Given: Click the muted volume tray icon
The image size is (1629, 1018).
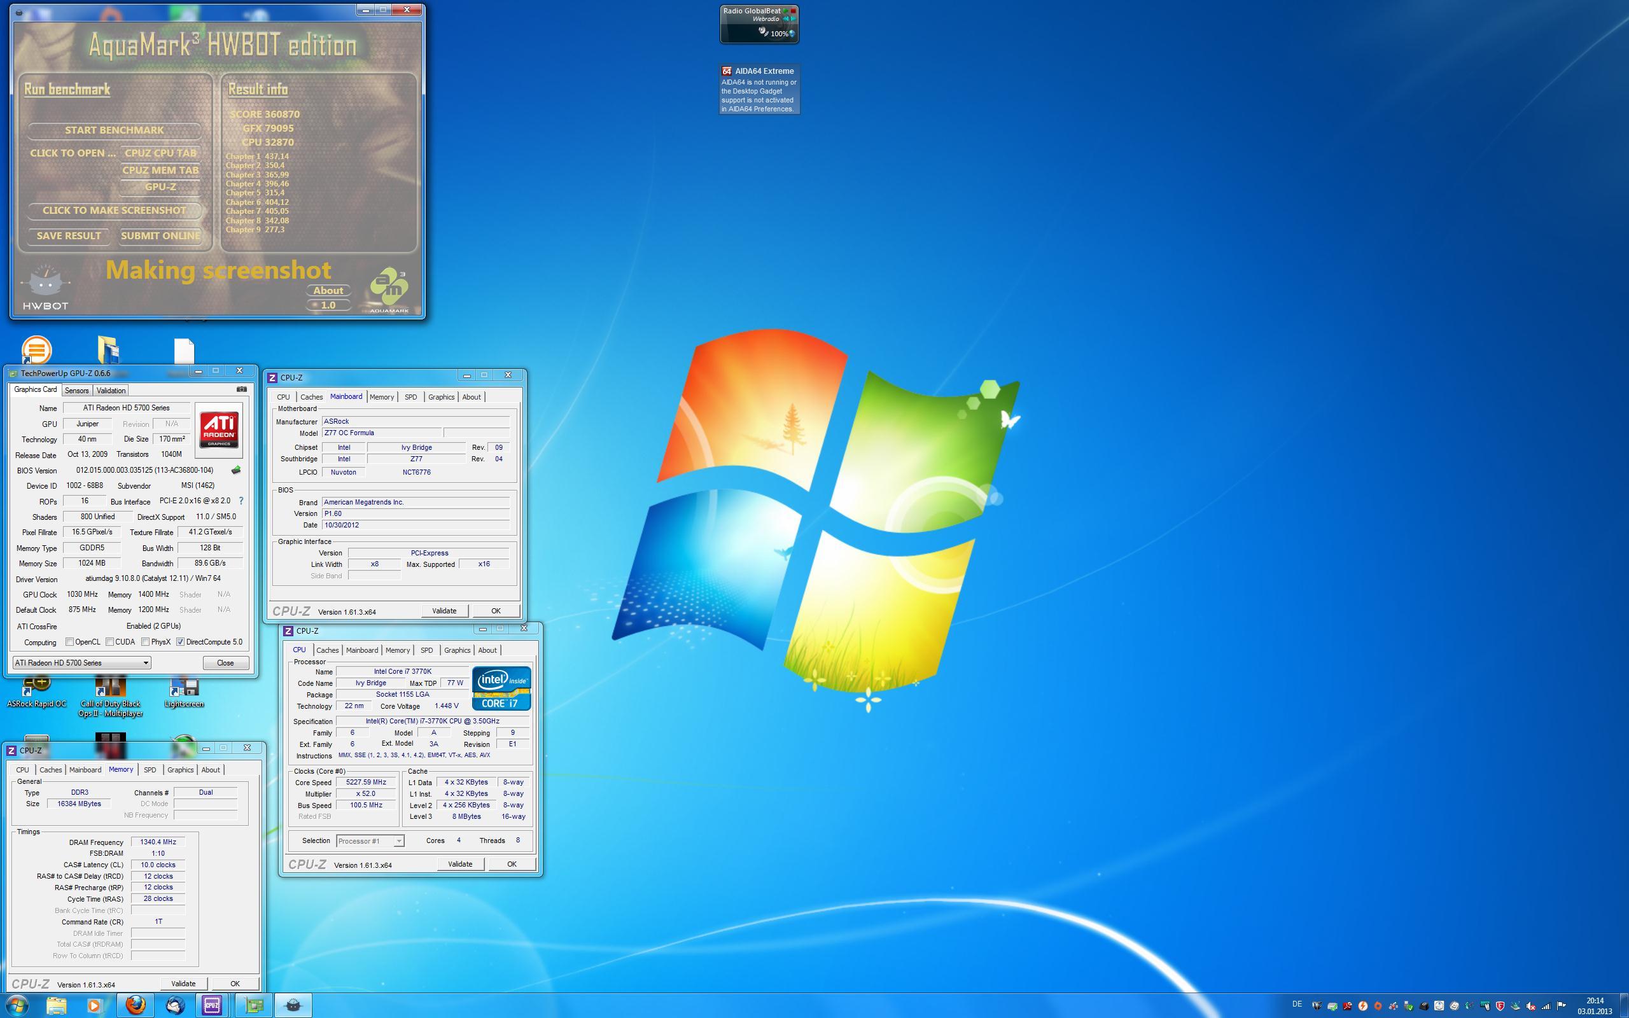Looking at the screenshot, I should click(x=1531, y=1007).
